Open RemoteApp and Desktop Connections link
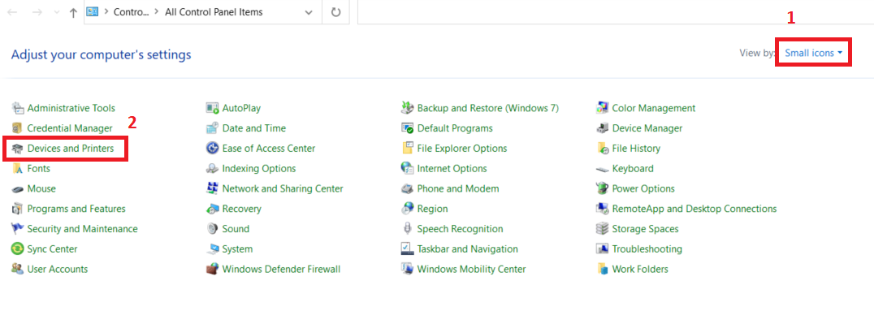This screenshot has height=311, width=874. pyautogui.click(x=694, y=209)
